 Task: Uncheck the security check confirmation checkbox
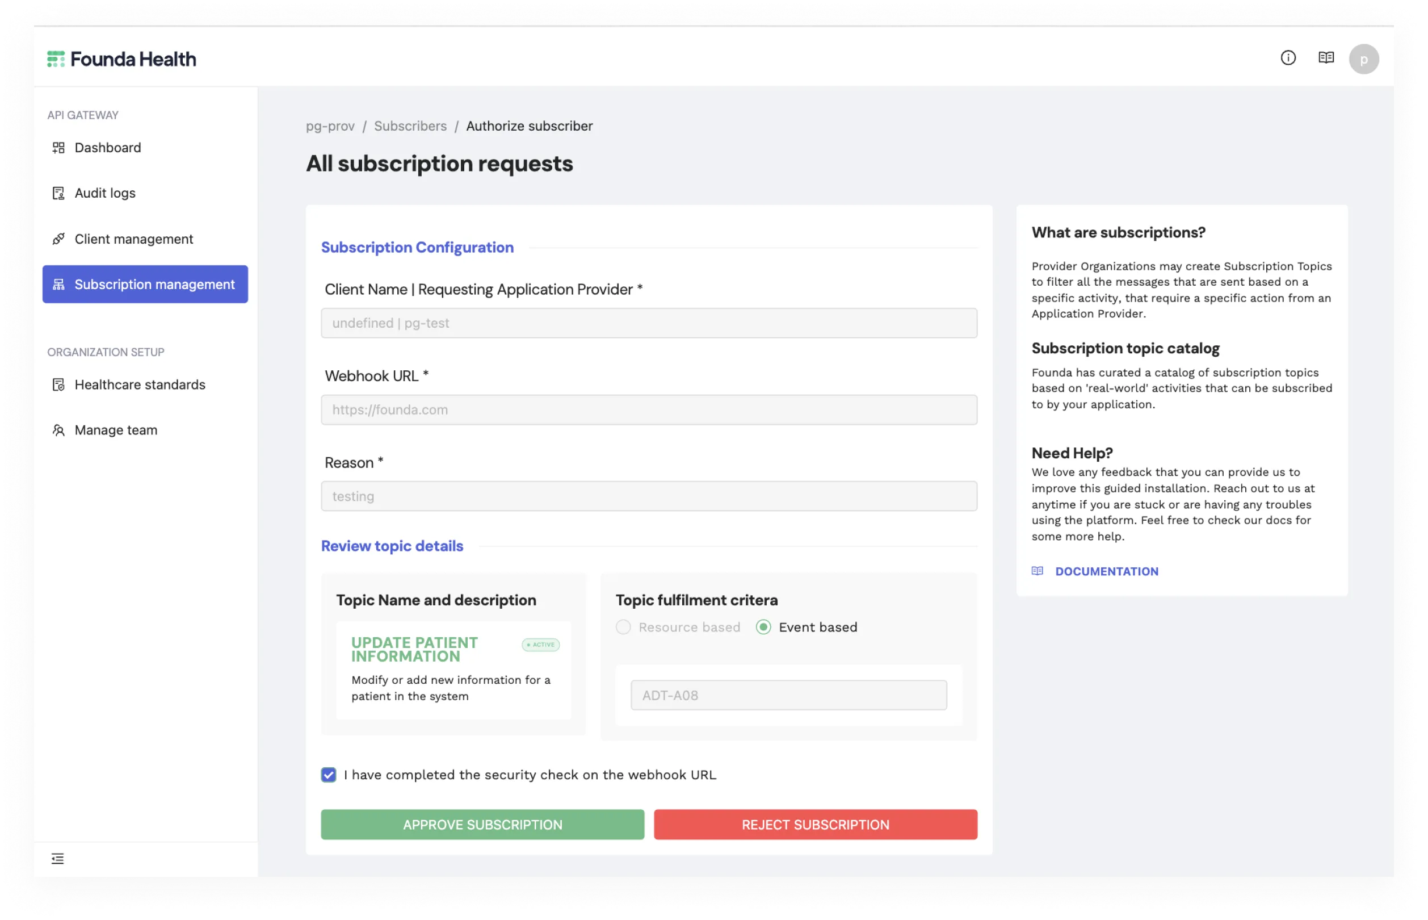click(x=329, y=775)
